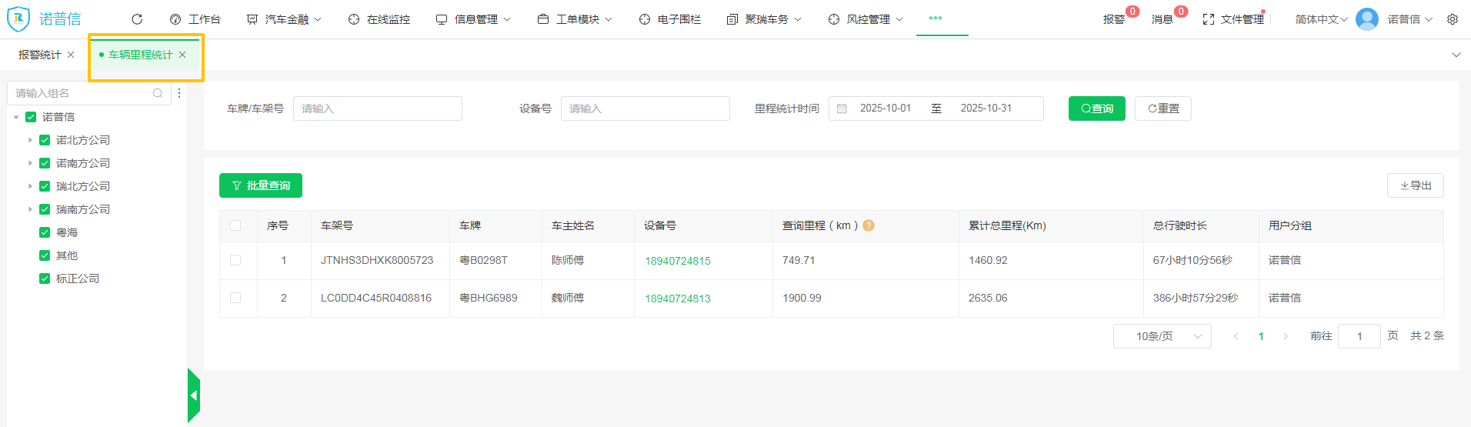Open device number link 18940724815

pyautogui.click(x=677, y=261)
